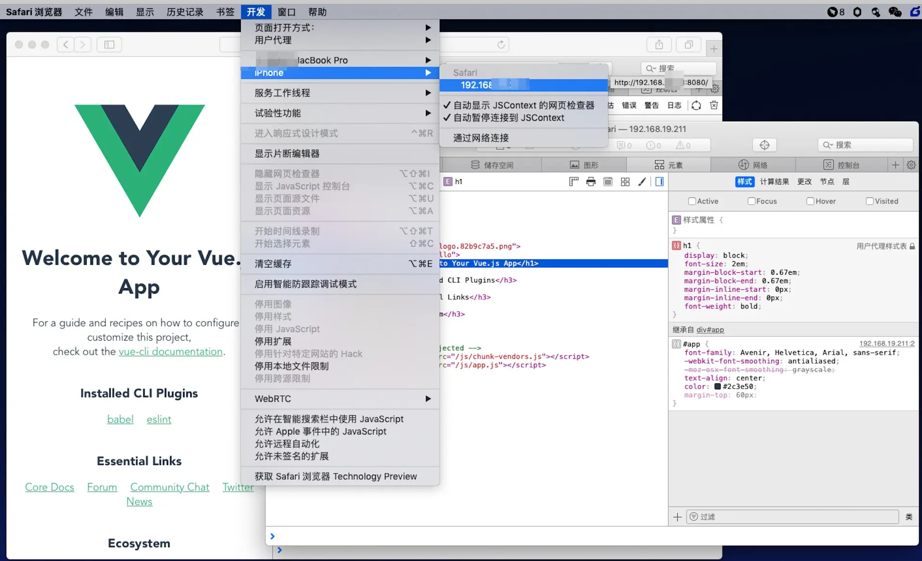
Task: Click the h1 element badge in the breadcrumb
Action: pyautogui.click(x=448, y=181)
